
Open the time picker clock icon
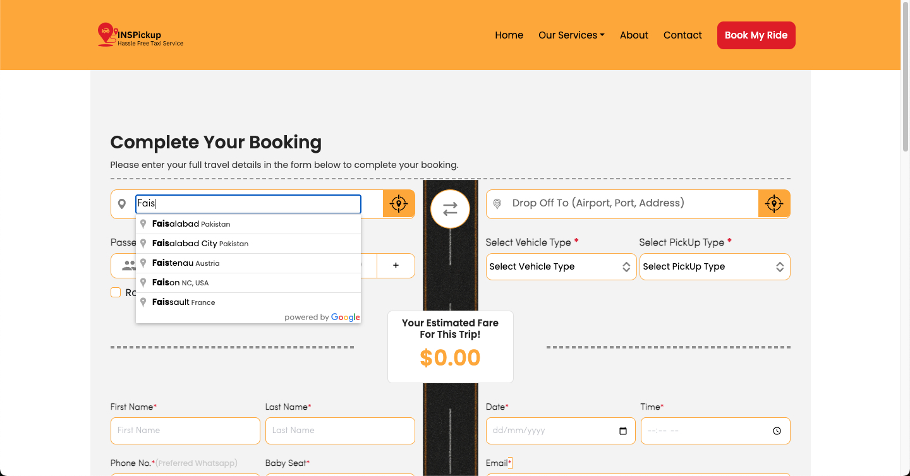tap(777, 431)
